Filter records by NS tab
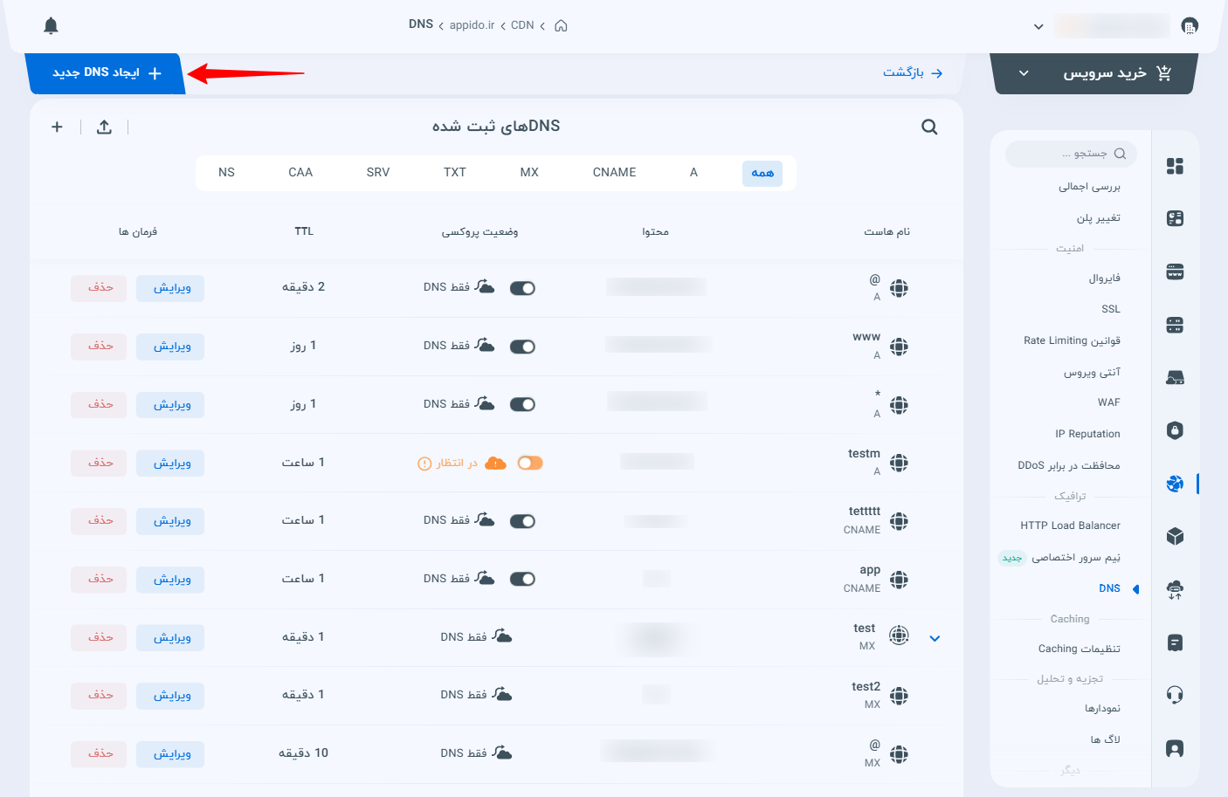Viewport: 1228px width, 797px height. 226,173
